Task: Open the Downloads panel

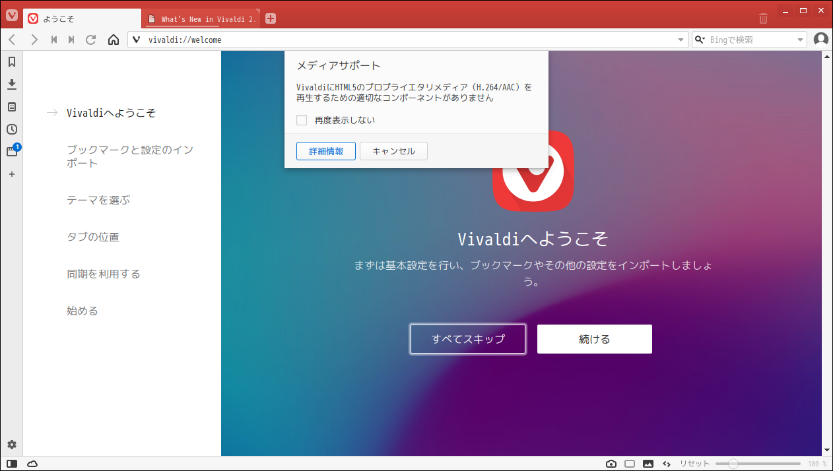Action: pyautogui.click(x=12, y=84)
